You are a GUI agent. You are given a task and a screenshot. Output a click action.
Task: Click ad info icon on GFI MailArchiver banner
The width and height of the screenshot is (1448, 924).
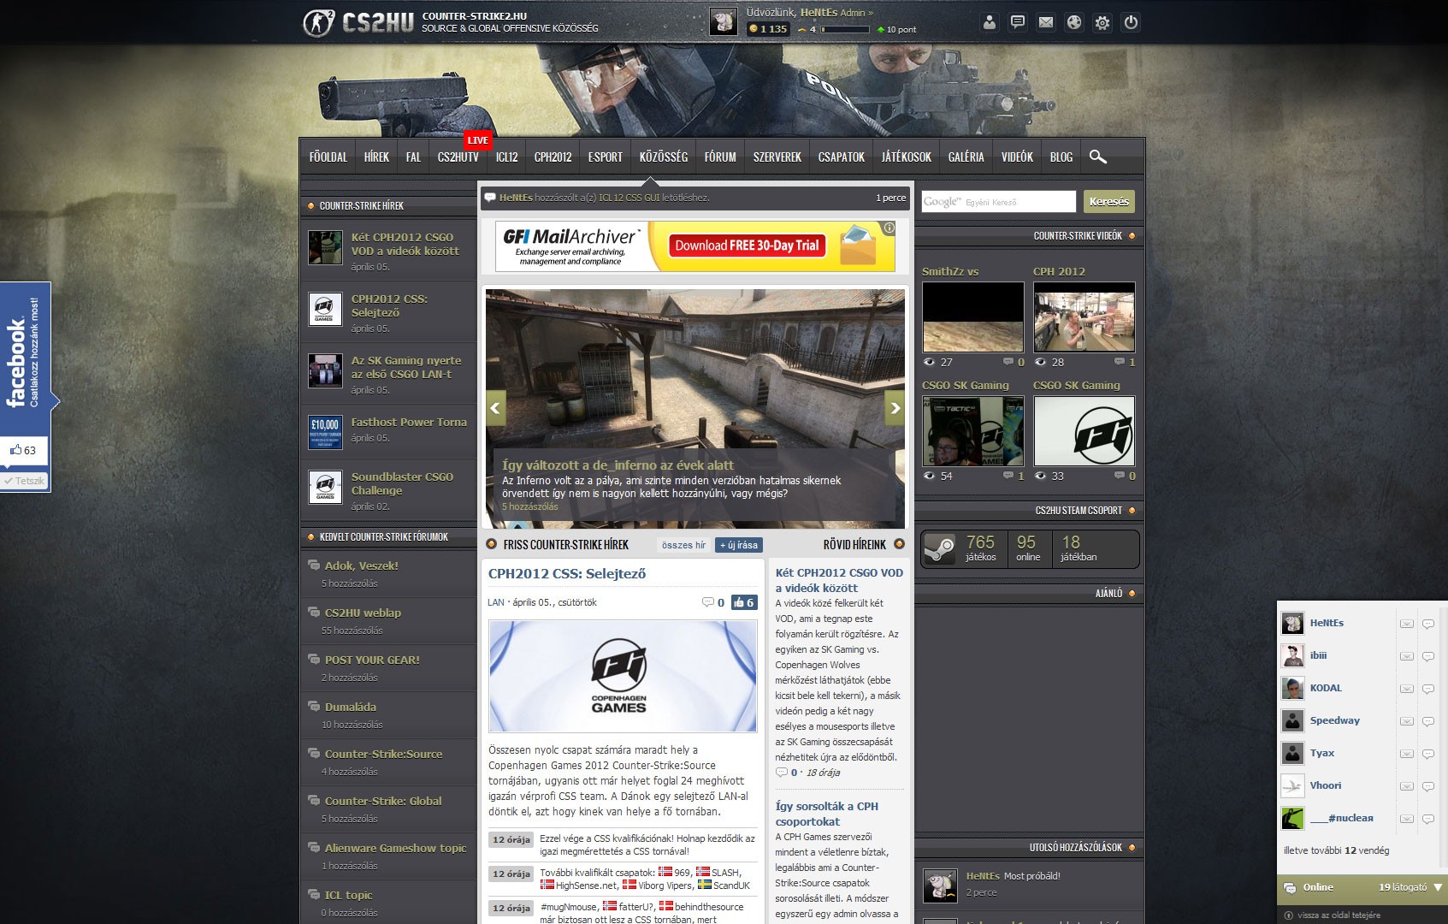[889, 228]
